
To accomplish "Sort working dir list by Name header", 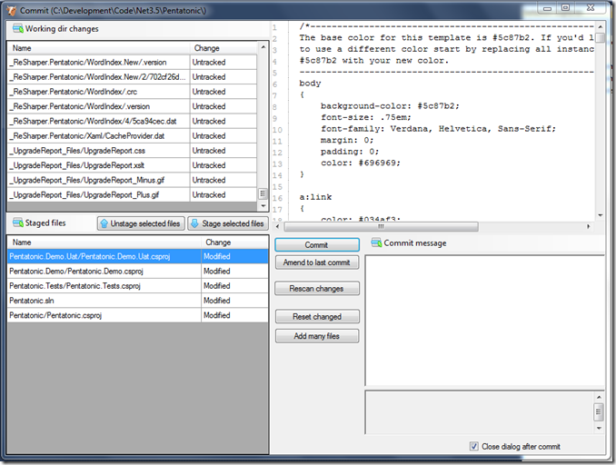I will click(x=99, y=48).
